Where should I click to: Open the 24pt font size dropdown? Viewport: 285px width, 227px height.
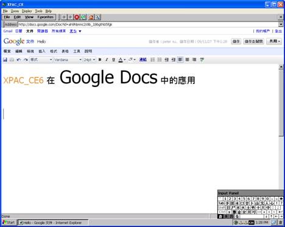tap(90, 60)
